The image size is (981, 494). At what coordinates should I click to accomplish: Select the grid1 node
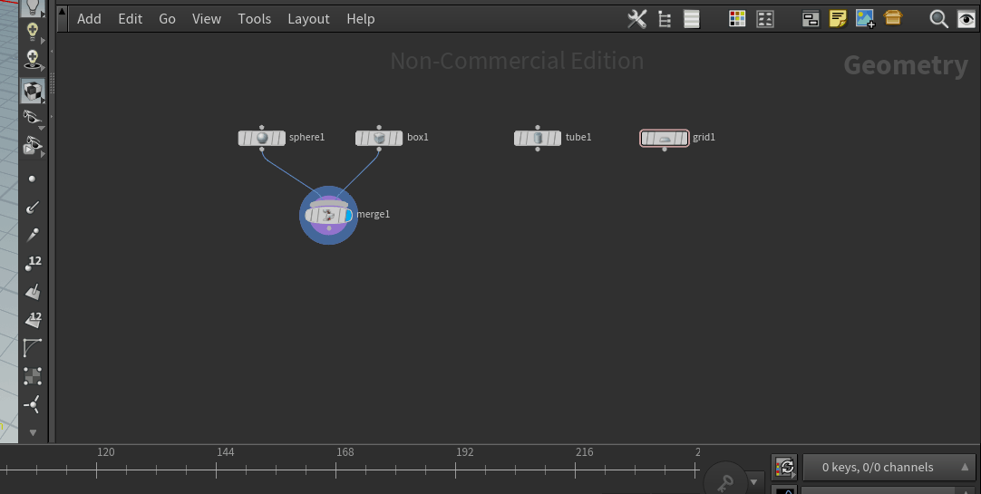[665, 138]
